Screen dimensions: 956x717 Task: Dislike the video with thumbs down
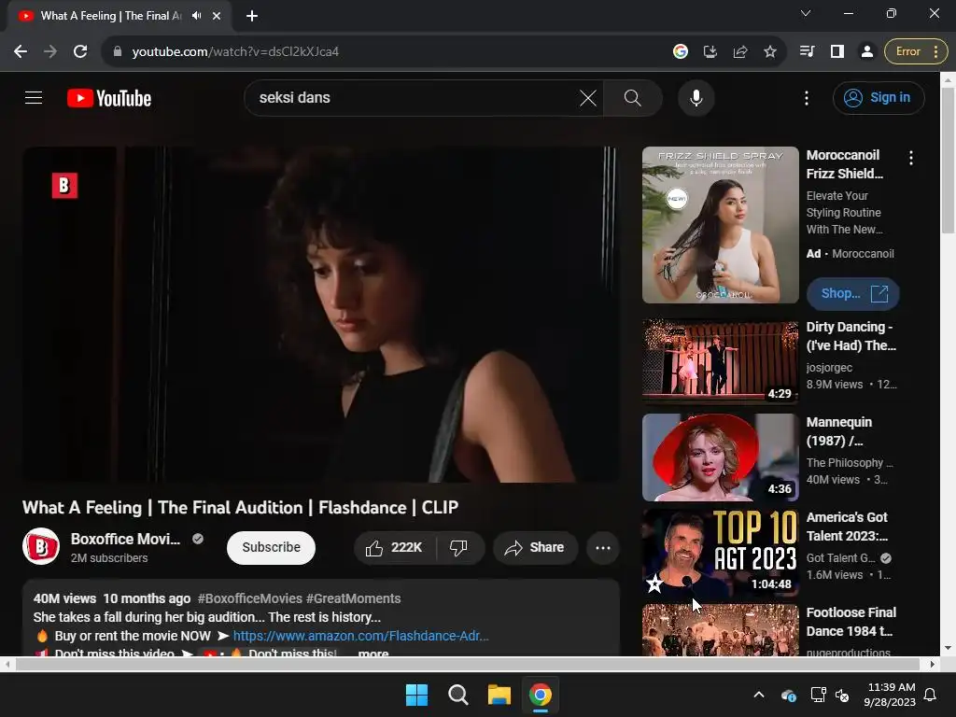[x=459, y=547]
